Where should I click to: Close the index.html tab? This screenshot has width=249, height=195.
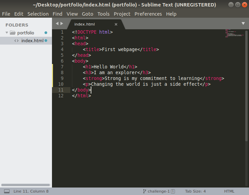pos(116,25)
